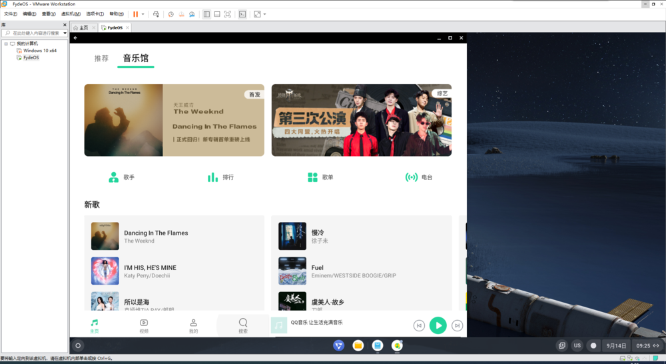Viewport: 666px width, 364px height.
Task: Expand the stretch guest dropdown arrow
Action: (264, 14)
